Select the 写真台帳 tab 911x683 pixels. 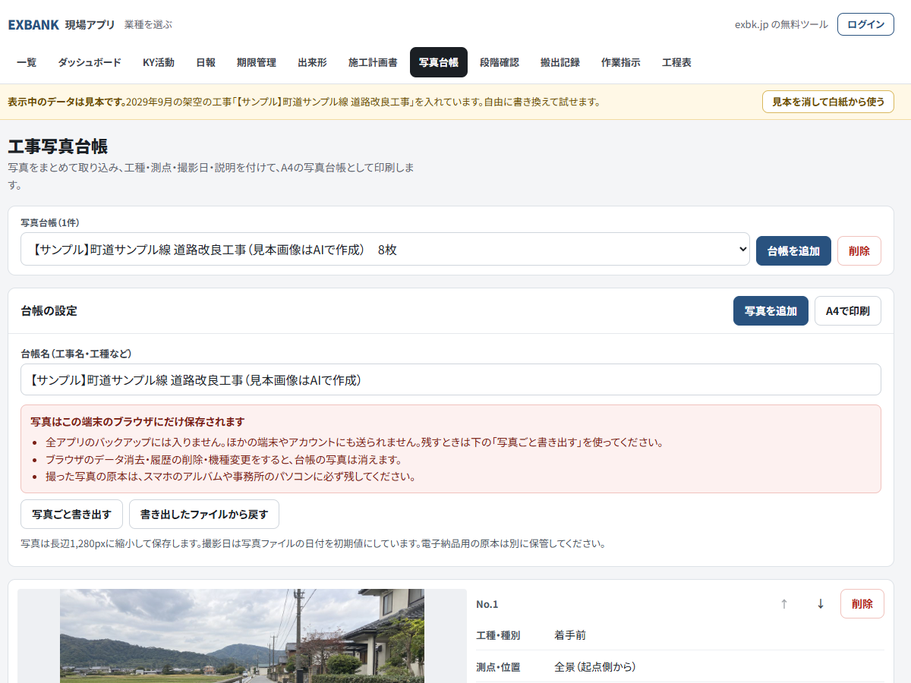click(439, 62)
